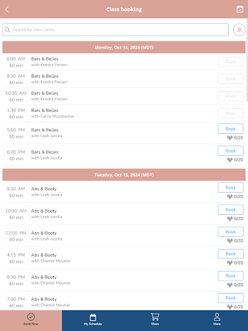Book the 4:15 PM Abs & Booty class

[x=231, y=253]
